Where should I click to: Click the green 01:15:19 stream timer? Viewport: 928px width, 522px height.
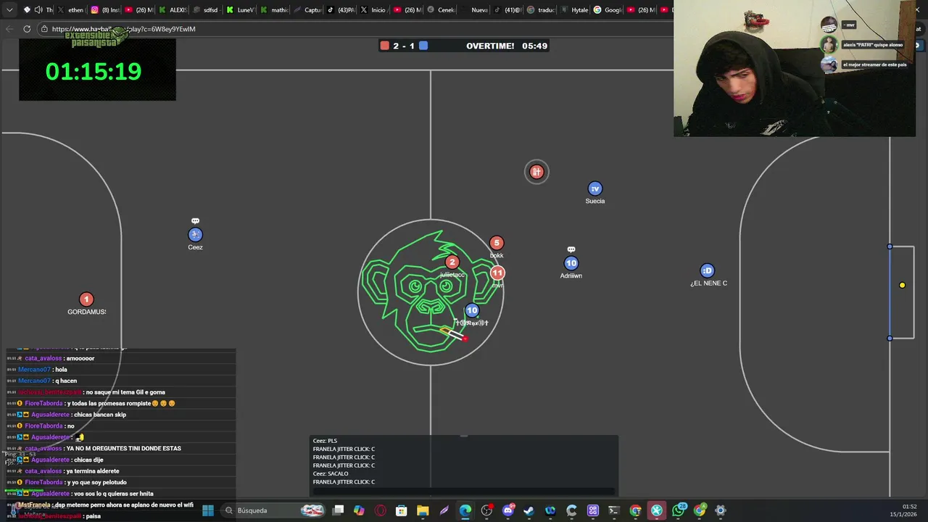[x=94, y=71]
